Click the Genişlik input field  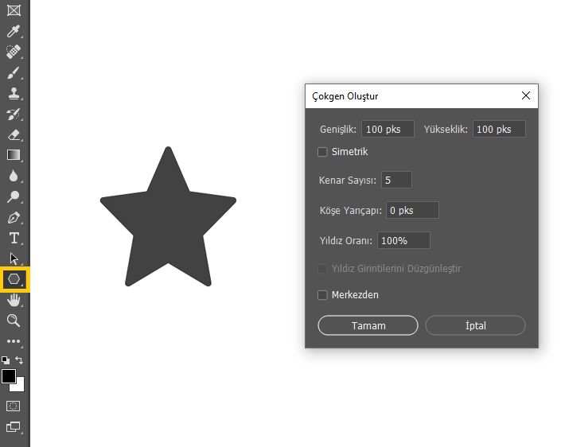point(388,129)
